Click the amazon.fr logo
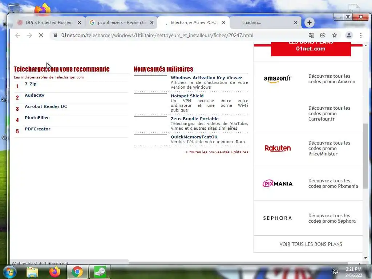 pos(278,79)
